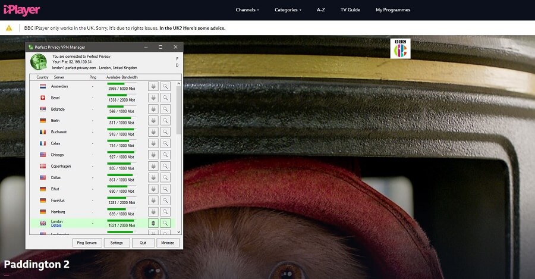535x279 pixels.
Task: Disconnect London using its plug icon
Action: (153, 223)
